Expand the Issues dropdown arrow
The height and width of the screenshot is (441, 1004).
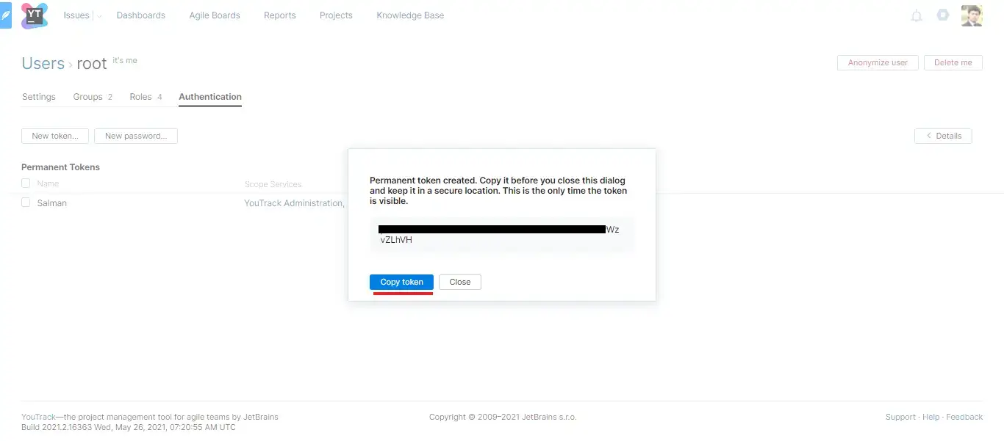[100, 15]
